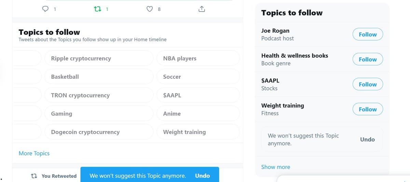
Task: Follow the Weight training topic
Action: coord(368,109)
